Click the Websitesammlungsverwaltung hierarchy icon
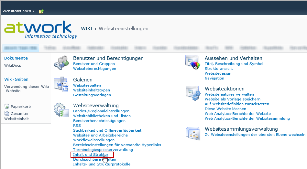The width and height of the screenshot is (307, 169). (193, 133)
